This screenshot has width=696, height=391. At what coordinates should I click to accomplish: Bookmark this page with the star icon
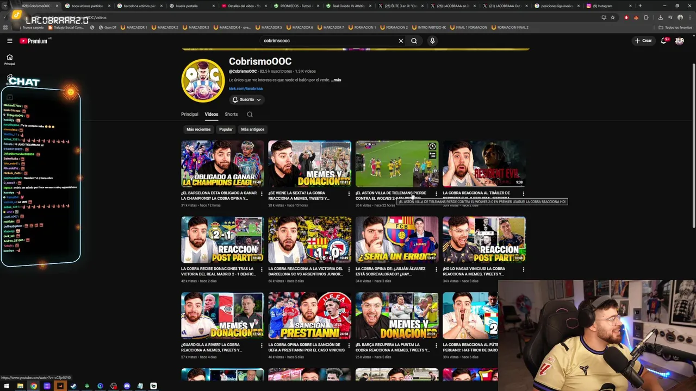pyautogui.click(x=613, y=17)
